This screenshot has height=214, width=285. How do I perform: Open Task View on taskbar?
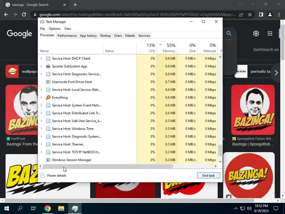coord(33,208)
